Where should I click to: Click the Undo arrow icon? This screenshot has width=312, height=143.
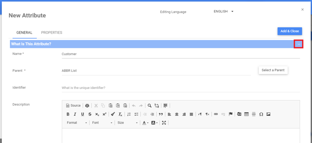[134, 105]
